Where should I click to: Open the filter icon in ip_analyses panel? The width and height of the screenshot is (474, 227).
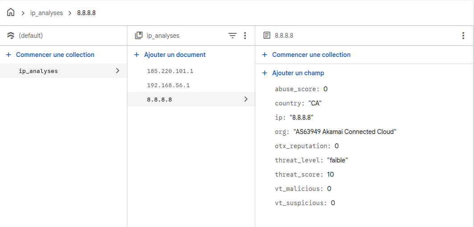(233, 36)
